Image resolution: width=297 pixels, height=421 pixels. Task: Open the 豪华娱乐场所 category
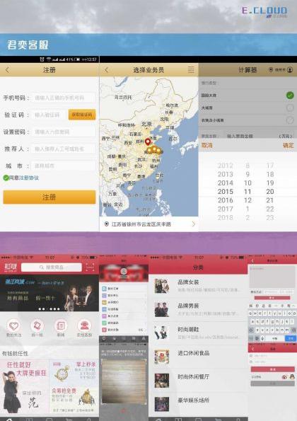(198, 403)
